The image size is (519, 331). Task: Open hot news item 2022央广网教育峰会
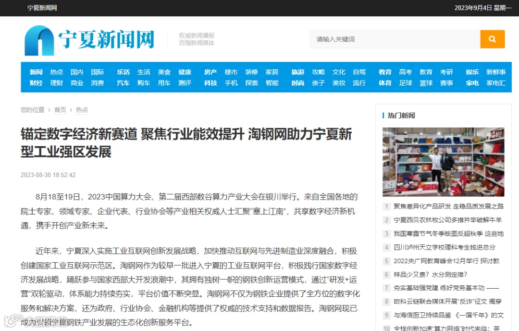(x=446, y=261)
